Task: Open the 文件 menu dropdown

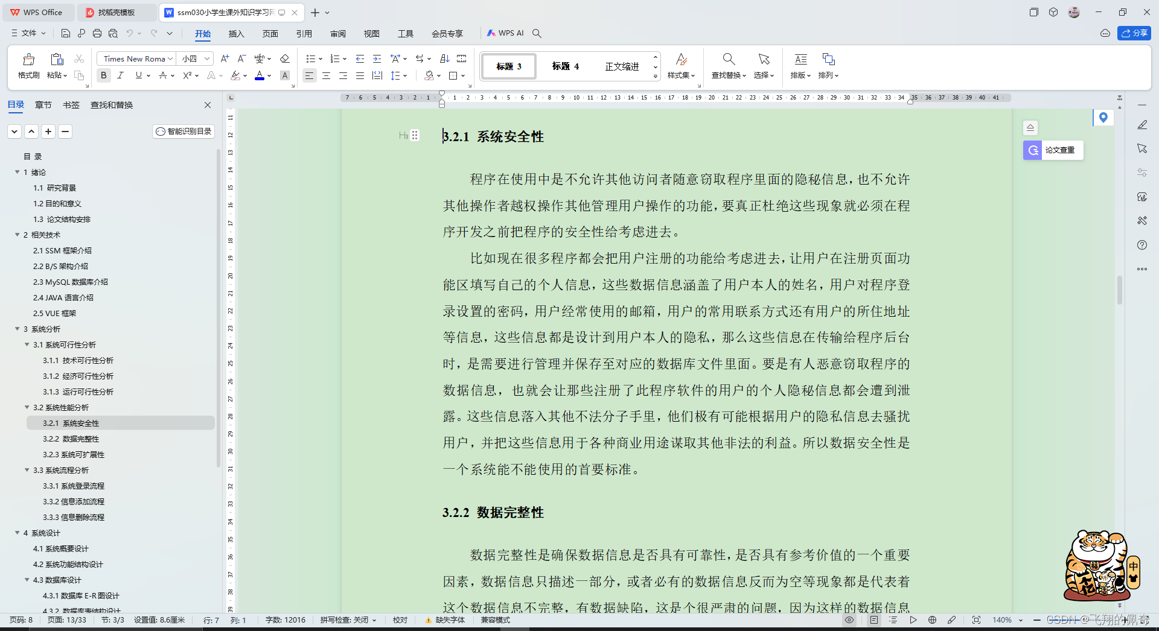Action: (28, 33)
